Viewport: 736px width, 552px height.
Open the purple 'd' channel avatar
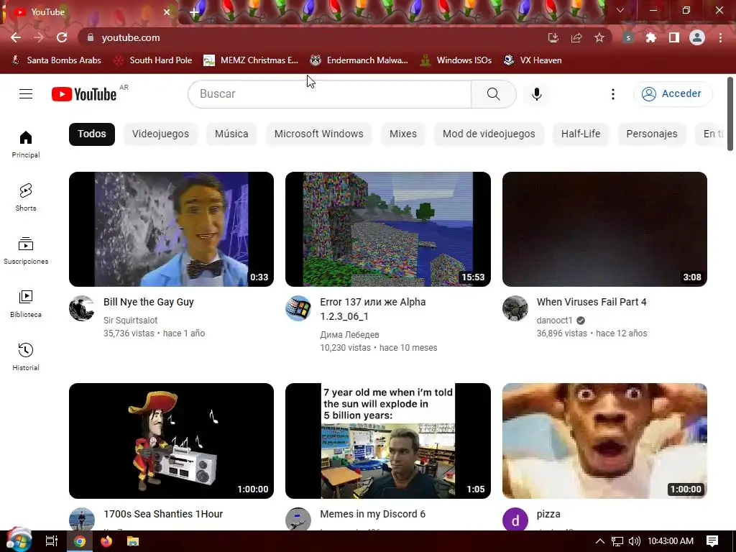[x=515, y=520]
